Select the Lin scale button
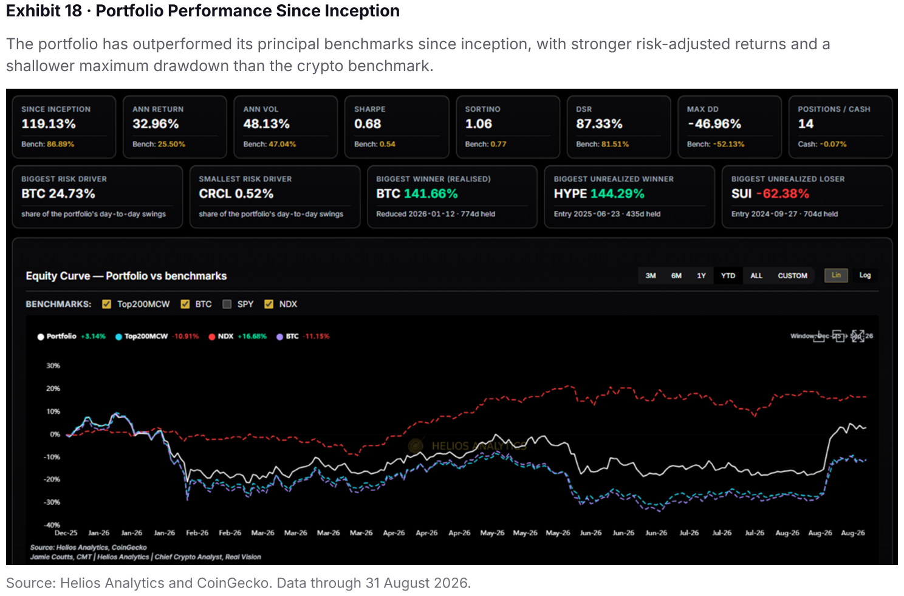Screen dimensions: 904x596 (x=836, y=275)
